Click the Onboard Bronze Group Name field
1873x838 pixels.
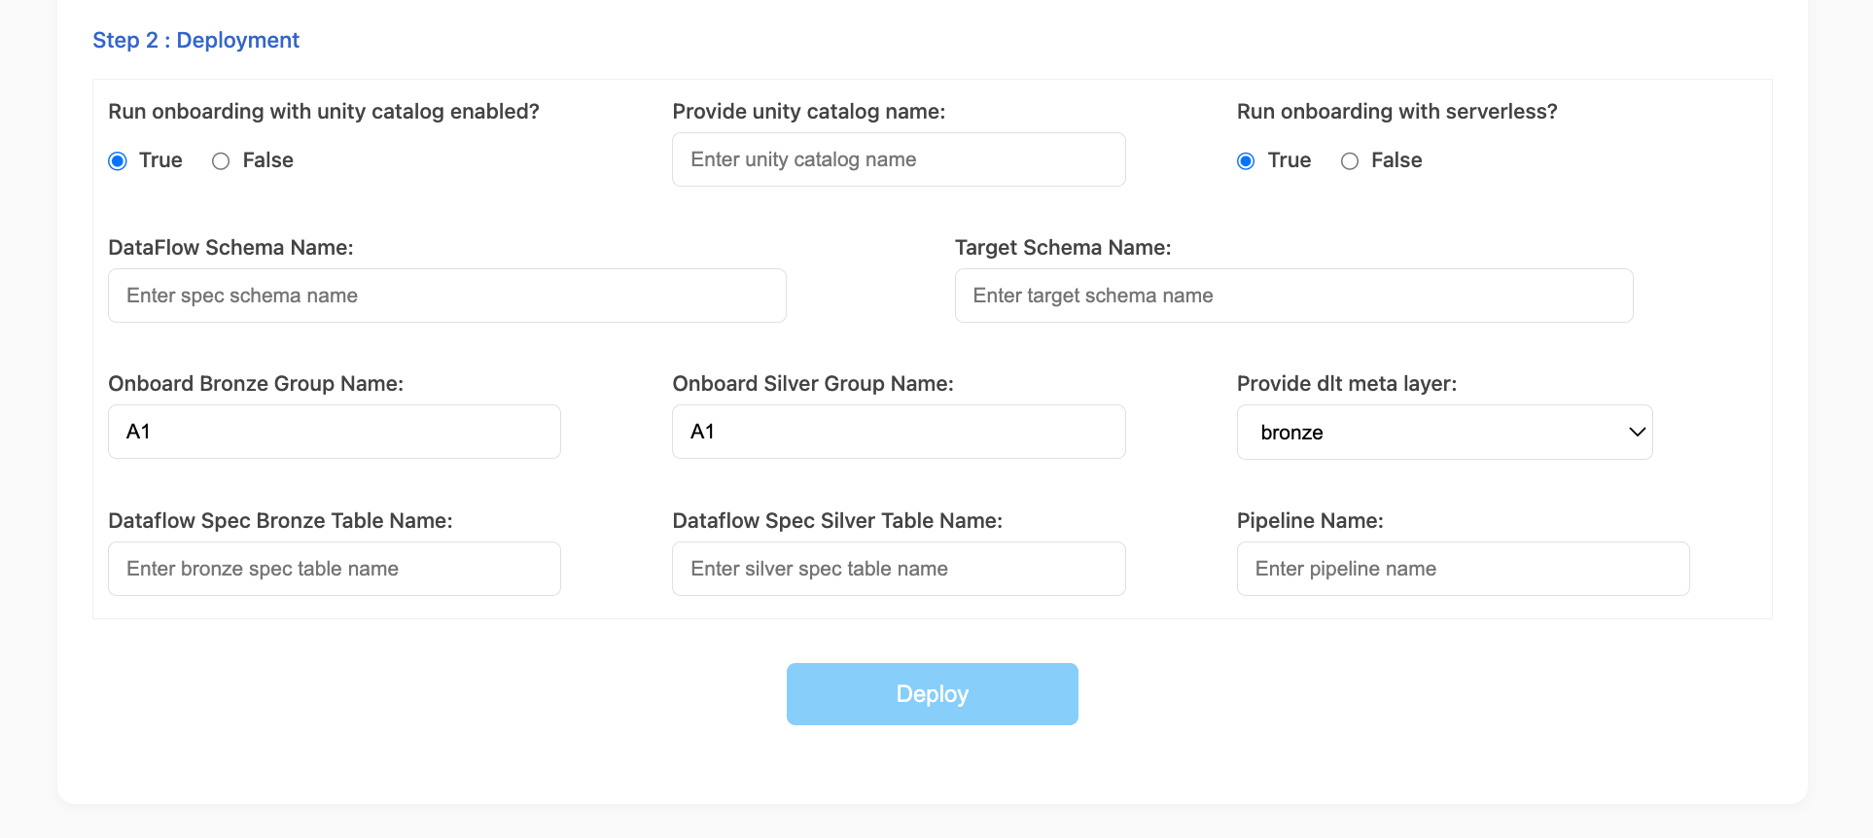pyautogui.click(x=335, y=432)
